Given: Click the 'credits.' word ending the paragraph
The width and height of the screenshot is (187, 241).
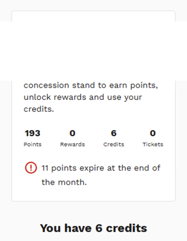Looking at the screenshot, I should tap(39, 109).
